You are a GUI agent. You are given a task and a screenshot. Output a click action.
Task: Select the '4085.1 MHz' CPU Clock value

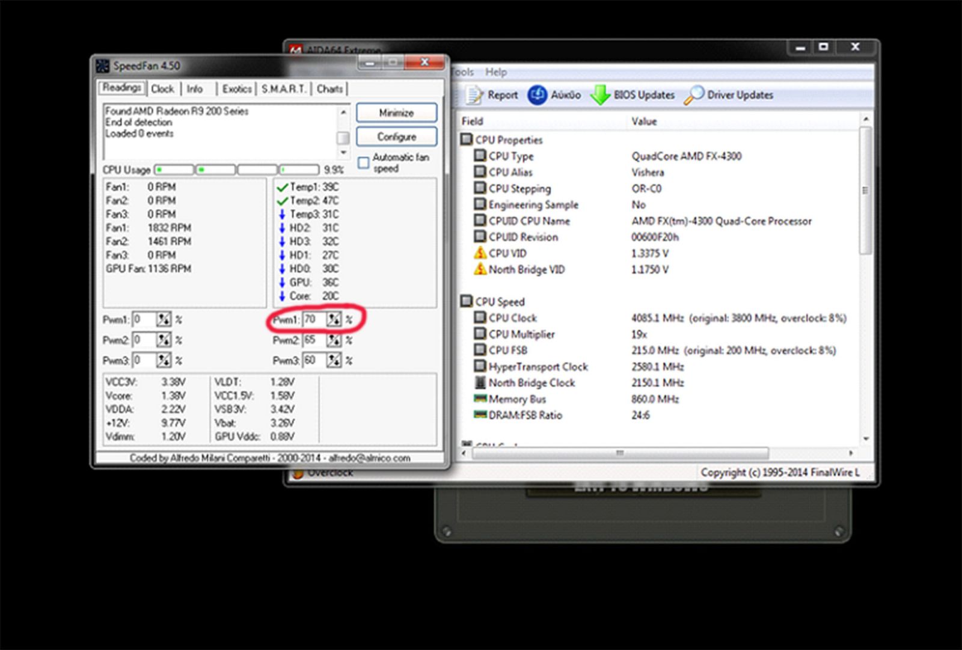[x=657, y=317]
